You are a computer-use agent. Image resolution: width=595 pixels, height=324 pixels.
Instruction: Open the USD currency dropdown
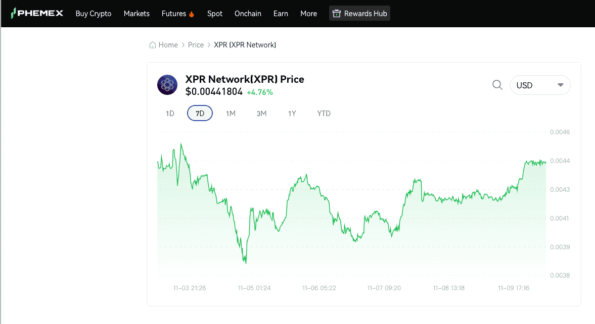[x=540, y=85]
